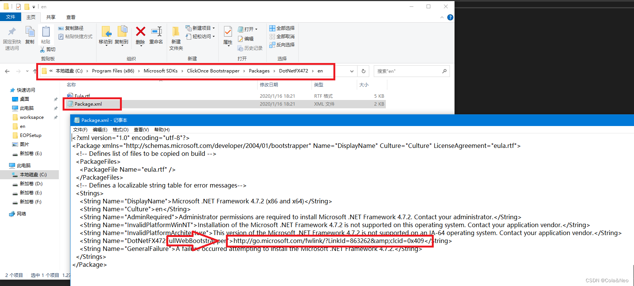Click Copy path (复制路径)
Image resolution: width=634 pixels, height=286 pixels.
[71, 28]
